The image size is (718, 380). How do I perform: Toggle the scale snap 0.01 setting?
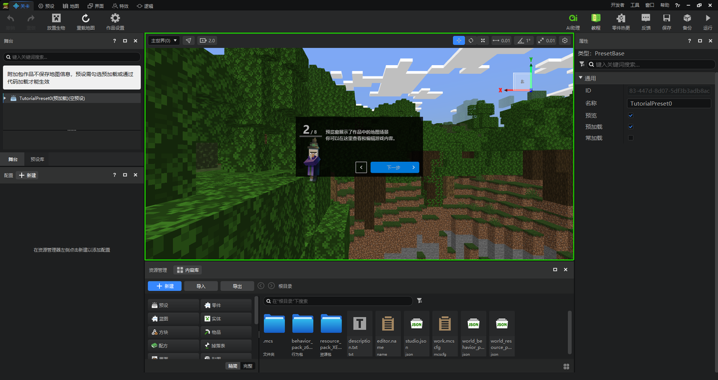tap(546, 41)
